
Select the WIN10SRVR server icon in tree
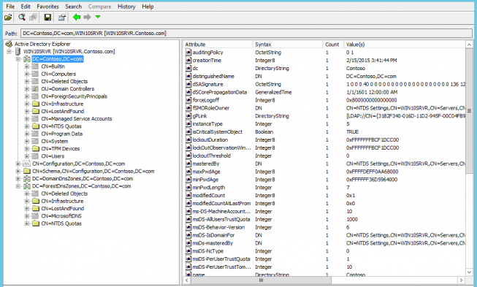(x=18, y=52)
